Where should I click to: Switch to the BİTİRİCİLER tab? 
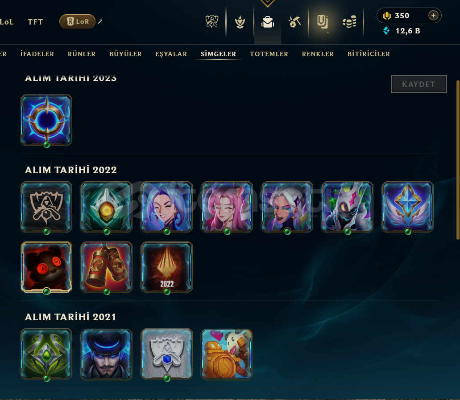pos(369,54)
